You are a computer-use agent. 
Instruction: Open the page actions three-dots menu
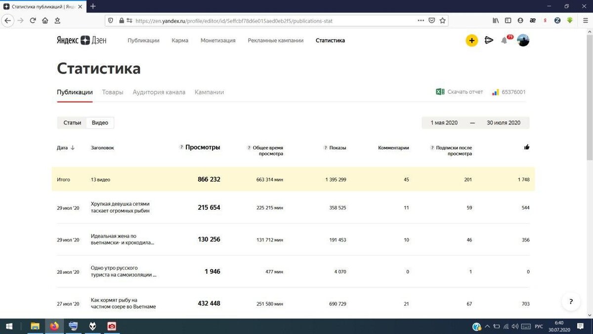point(421,21)
